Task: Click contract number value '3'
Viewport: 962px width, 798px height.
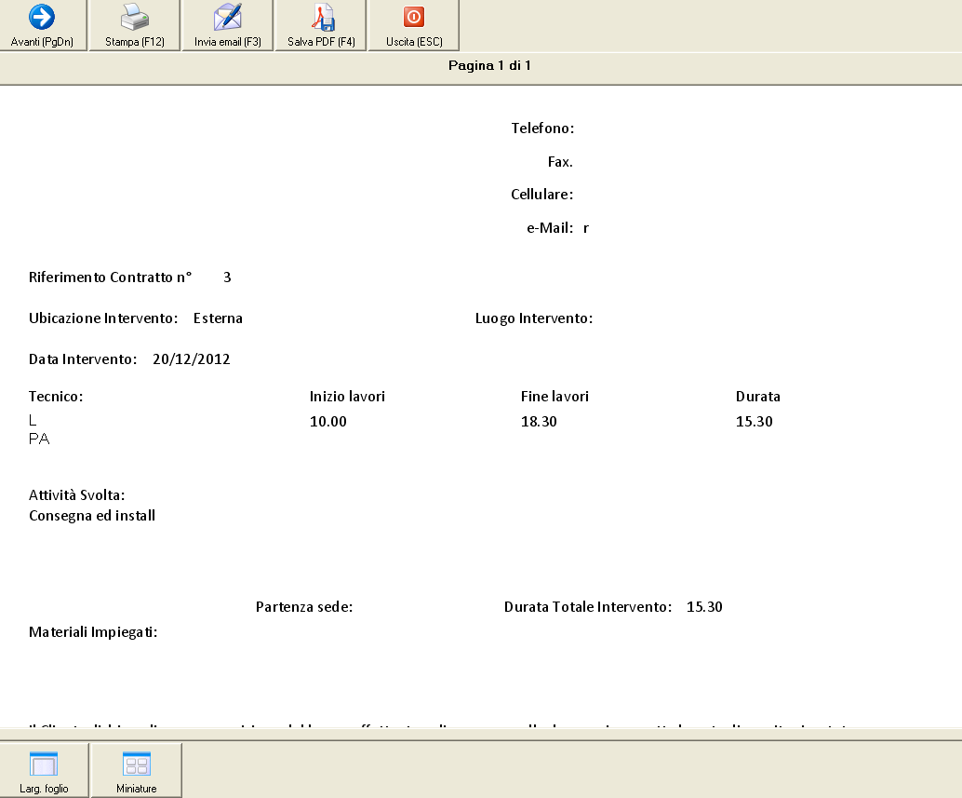Action: (x=227, y=277)
